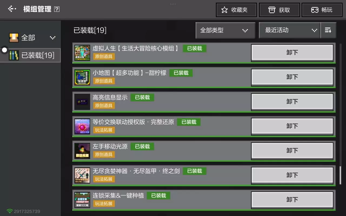Click 卸下 for 虚拟人生 mod
This screenshot has width=346, height=216.
coord(292,52)
